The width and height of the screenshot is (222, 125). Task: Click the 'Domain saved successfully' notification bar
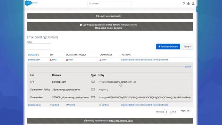pyautogui.click(x=110, y=16)
